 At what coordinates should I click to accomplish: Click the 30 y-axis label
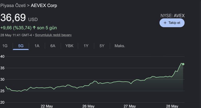tap(2, 80)
